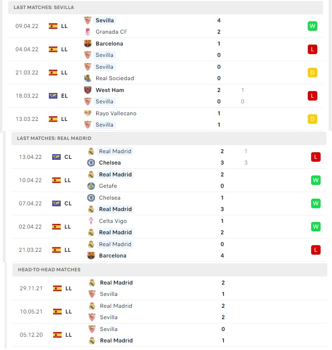Open the Last Matches: Sevilla section header
Screen dimensions: 332x350
point(166,8)
